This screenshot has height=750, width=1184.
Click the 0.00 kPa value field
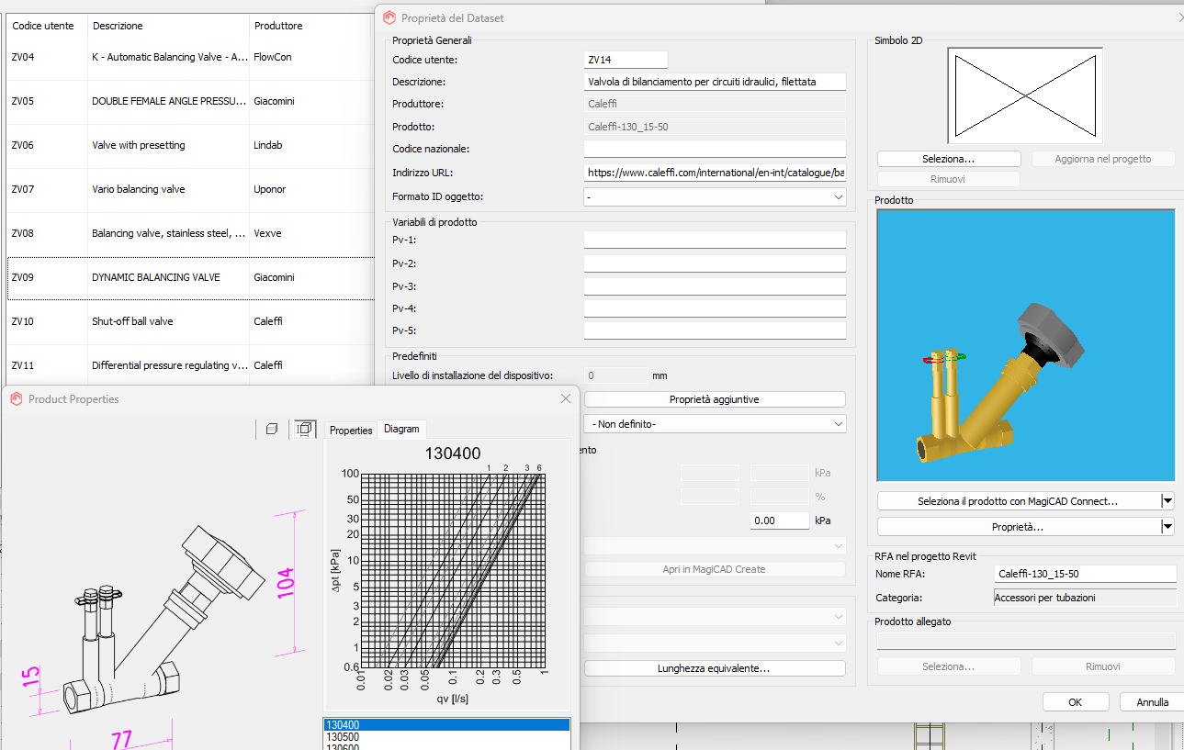[780, 520]
